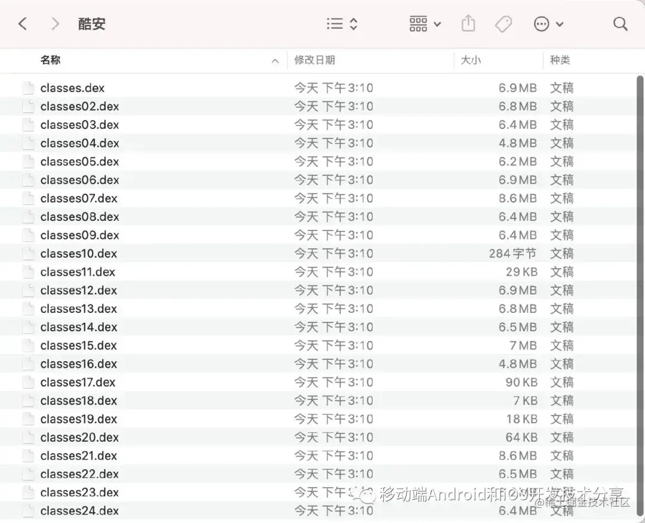Click the file icon of classes09.dex
The image size is (645, 523).
pyautogui.click(x=29, y=235)
